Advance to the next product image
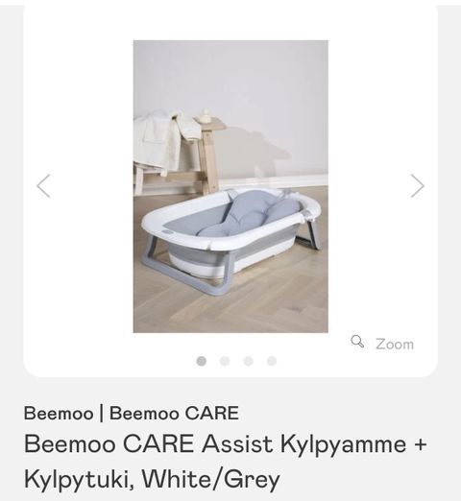The image size is (461, 501). pyautogui.click(x=418, y=186)
